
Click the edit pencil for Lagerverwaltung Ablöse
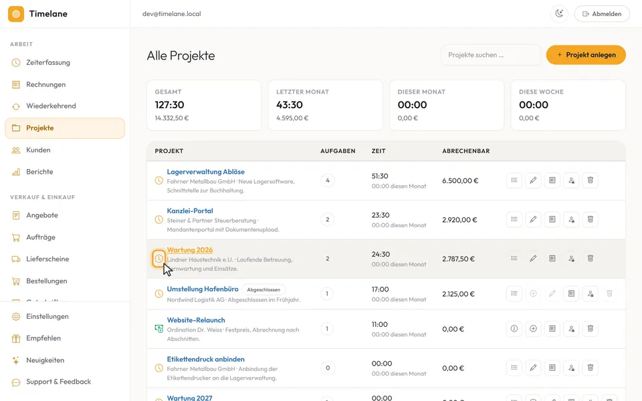click(533, 180)
